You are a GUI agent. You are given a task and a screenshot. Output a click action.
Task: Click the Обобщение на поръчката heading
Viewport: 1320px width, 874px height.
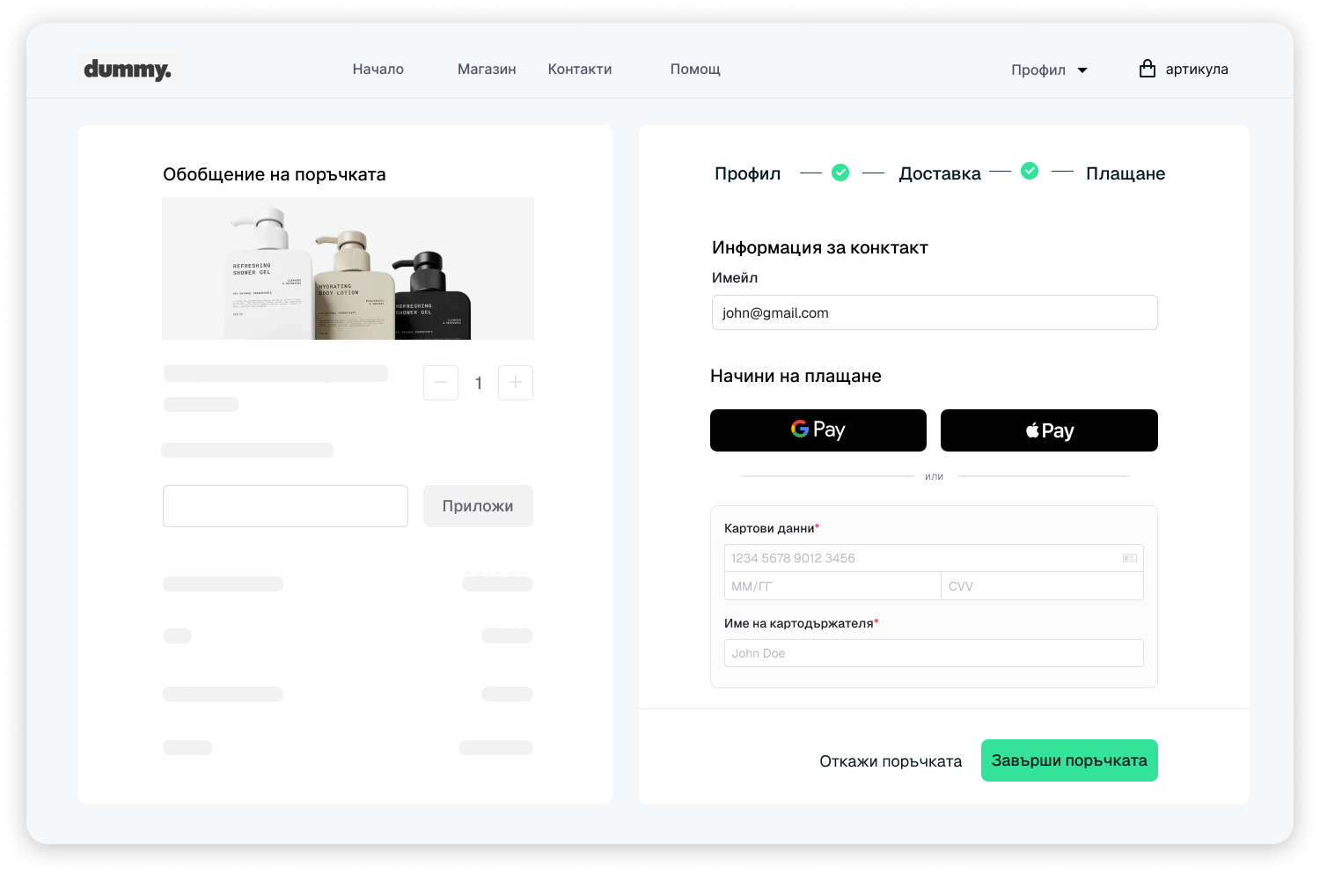tap(275, 174)
